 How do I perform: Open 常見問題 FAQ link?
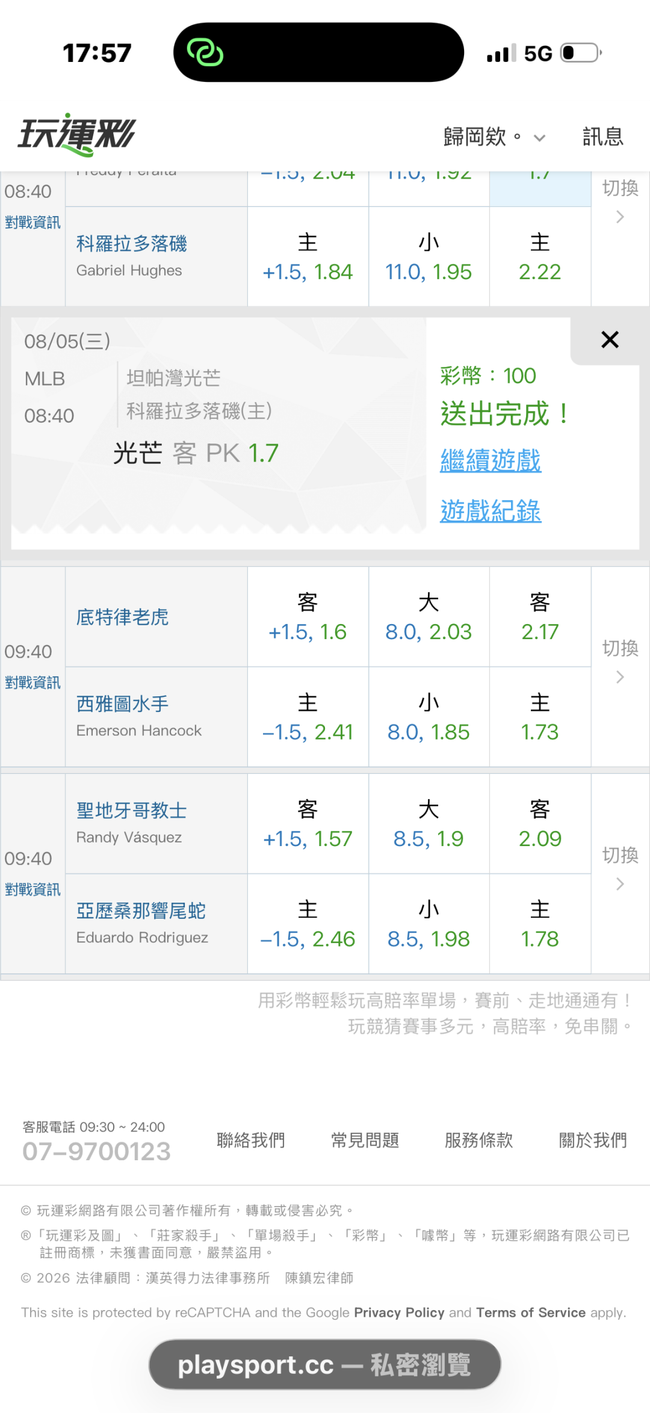[x=365, y=1140]
